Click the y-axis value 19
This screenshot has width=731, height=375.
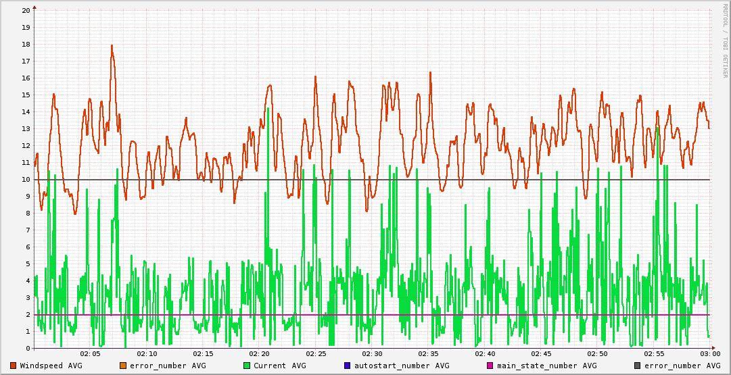point(26,27)
